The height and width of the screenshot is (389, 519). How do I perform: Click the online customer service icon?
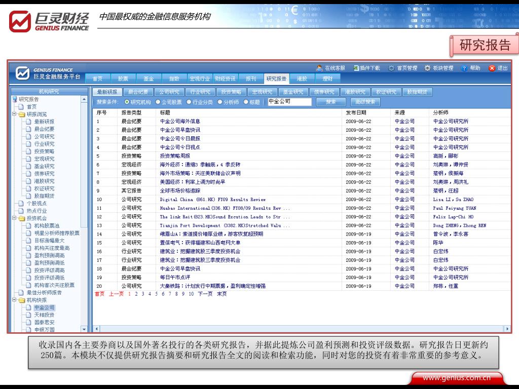(x=319, y=68)
